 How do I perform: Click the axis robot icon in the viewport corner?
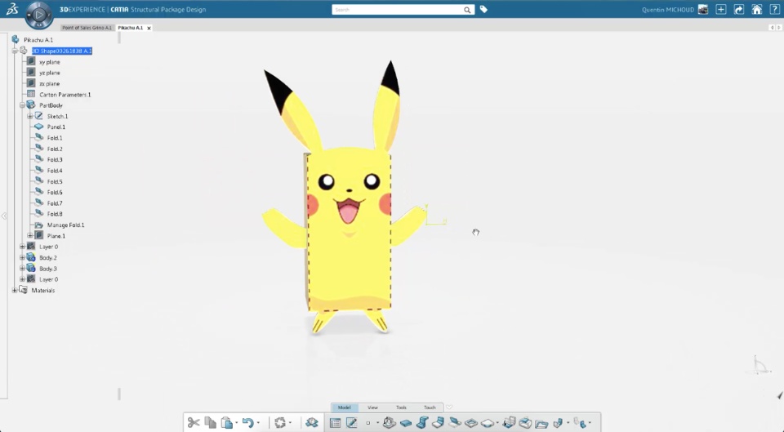pyautogui.click(x=759, y=365)
